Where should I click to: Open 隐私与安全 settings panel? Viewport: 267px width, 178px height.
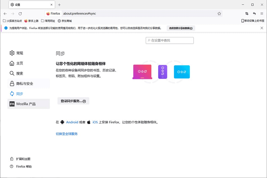[25, 83]
